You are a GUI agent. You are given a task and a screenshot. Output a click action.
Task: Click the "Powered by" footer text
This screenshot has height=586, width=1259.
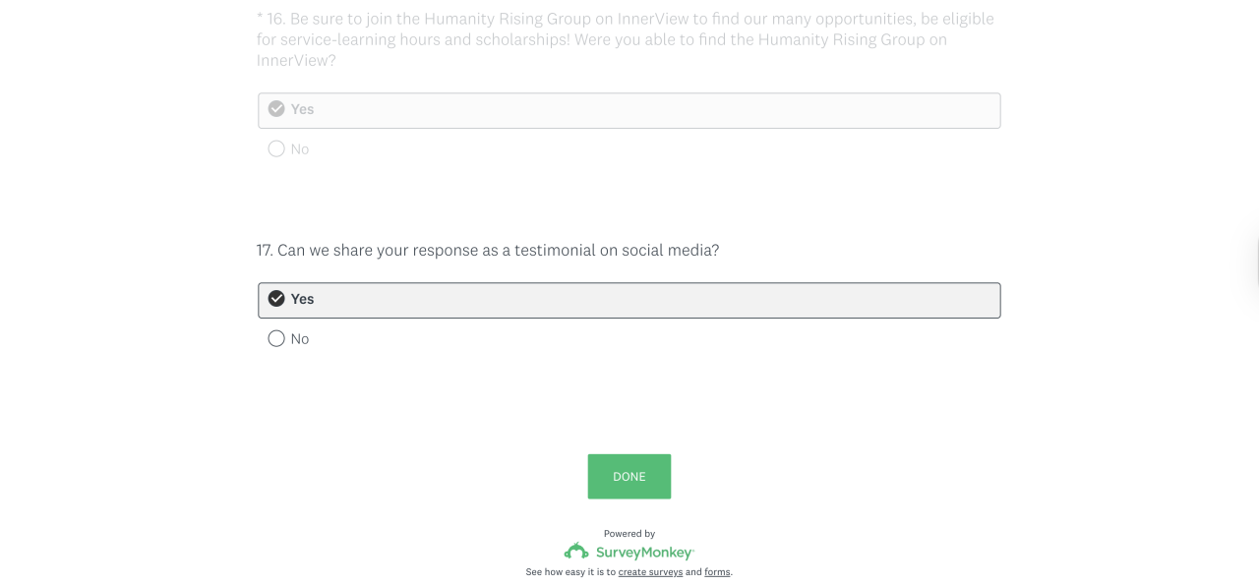pos(629,534)
